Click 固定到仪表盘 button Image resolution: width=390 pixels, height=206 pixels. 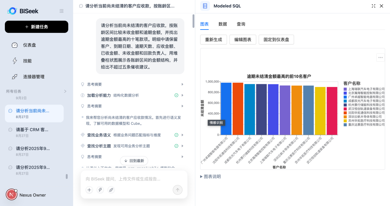click(276, 40)
